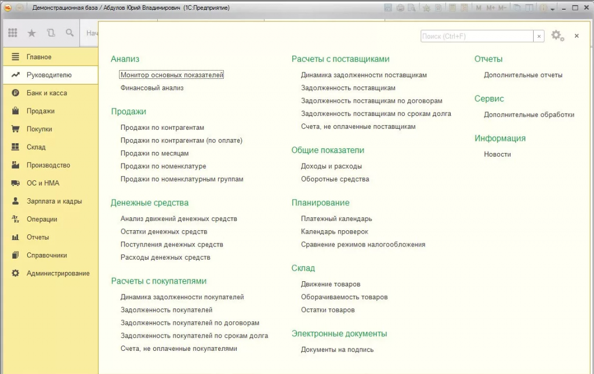Open Платежный календарь
Screen dimensions: 594x374
coord(336,219)
